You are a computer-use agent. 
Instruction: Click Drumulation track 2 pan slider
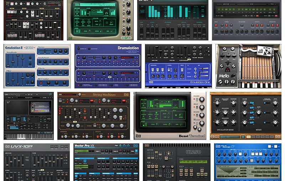[94, 73]
